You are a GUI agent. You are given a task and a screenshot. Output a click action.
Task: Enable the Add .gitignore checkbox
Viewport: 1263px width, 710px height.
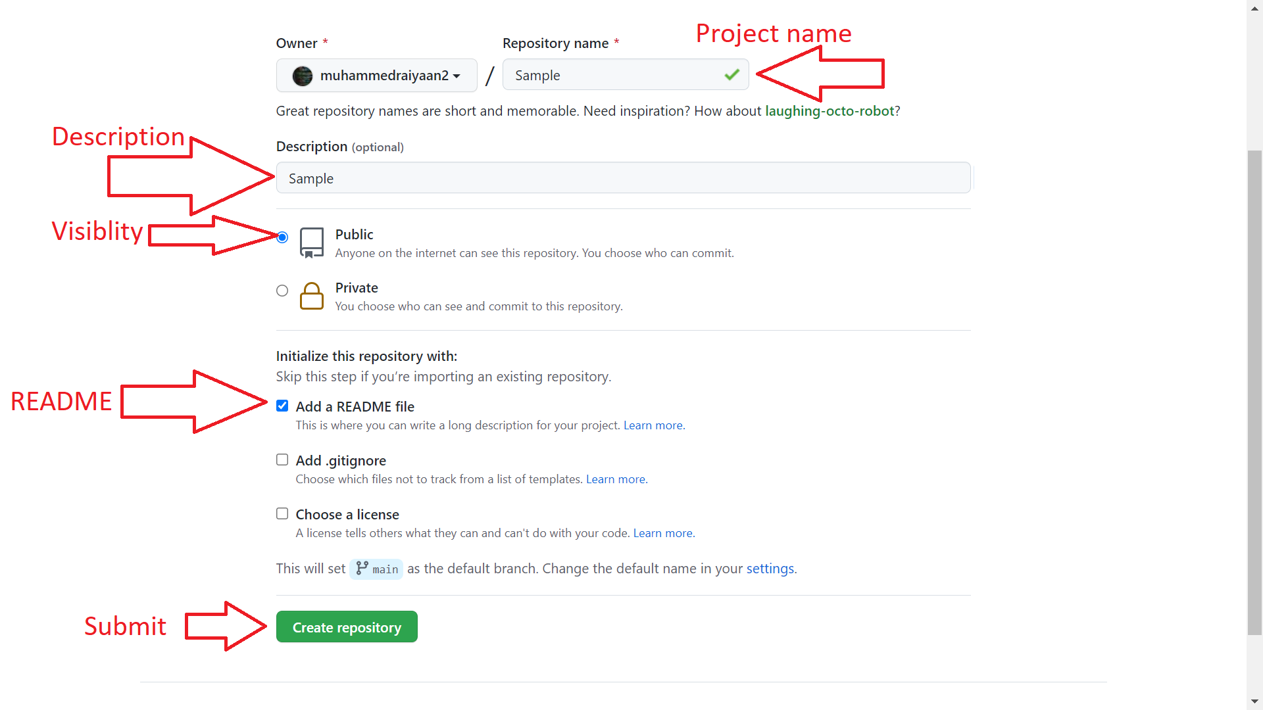point(282,460)
